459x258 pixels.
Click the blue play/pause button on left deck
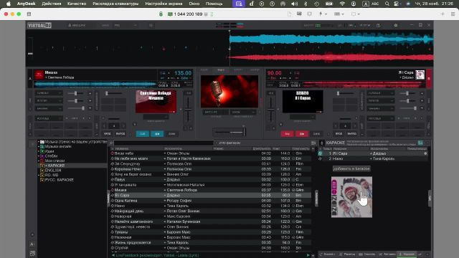coord(157,134)
